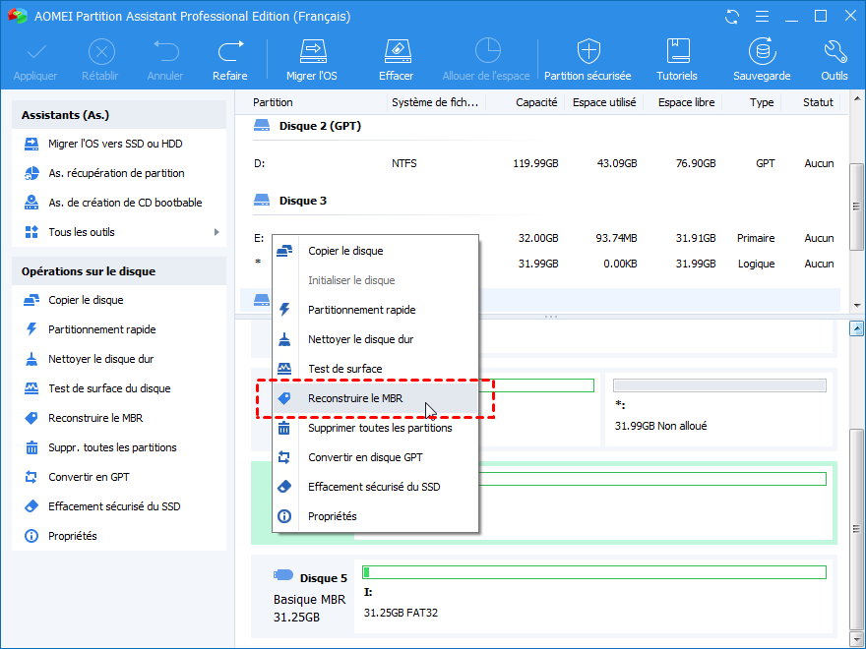The width and height of the screenshot is (866, 649).
Task: Choose Supprimer toutes les partitions in the context menu
Action: [376, 429]
